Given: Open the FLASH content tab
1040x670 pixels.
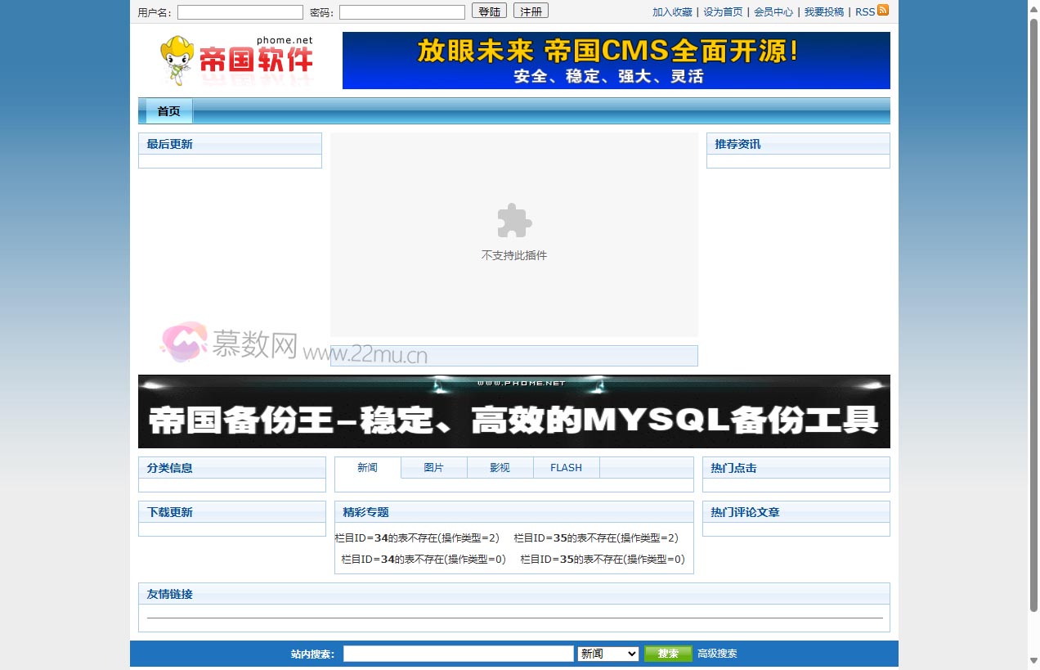Looking at the screenshot, I should [565, 467].
